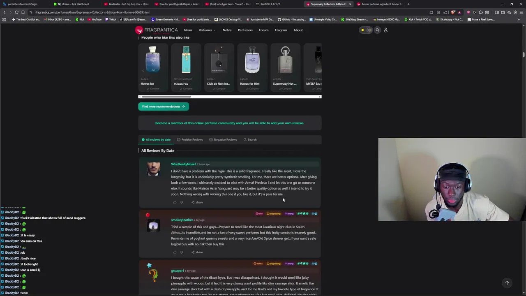
Task: Open the Perfumers menu item
Action: point(245,30)
